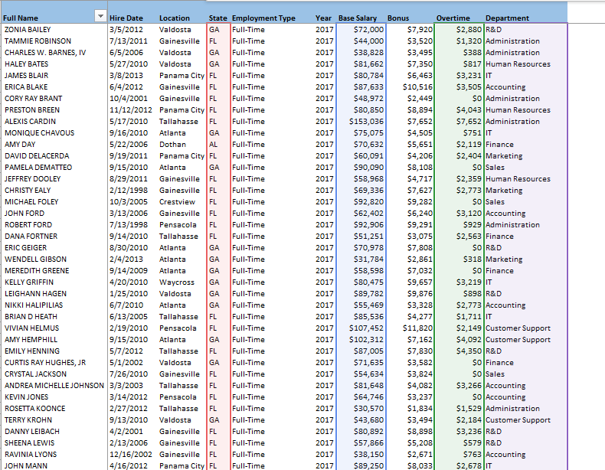Select the JAMES BLAIR name cell

point(26,76)
